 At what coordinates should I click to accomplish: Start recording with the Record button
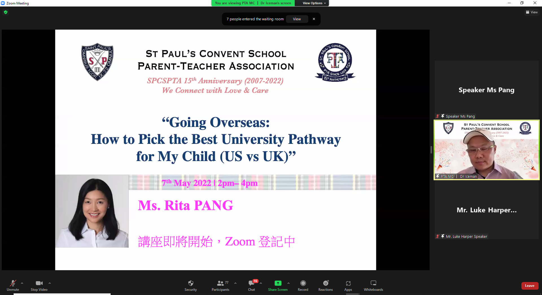tap(303, 285)
